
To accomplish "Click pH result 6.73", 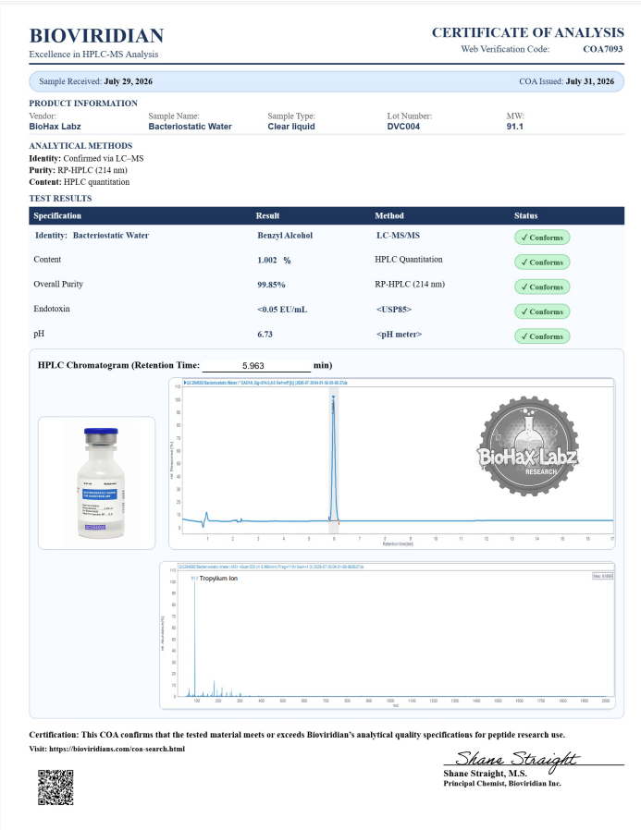I will click(265, 335).
